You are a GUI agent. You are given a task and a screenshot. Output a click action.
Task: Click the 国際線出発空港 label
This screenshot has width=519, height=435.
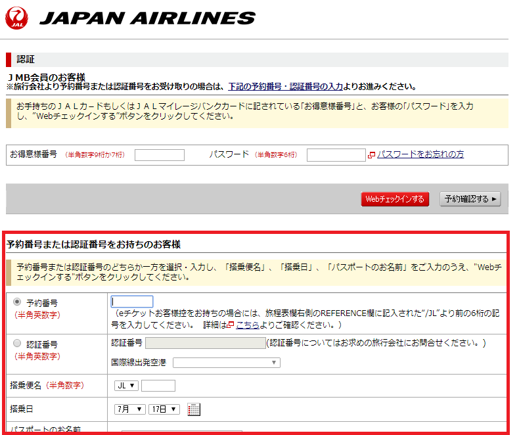pos(139,363)
